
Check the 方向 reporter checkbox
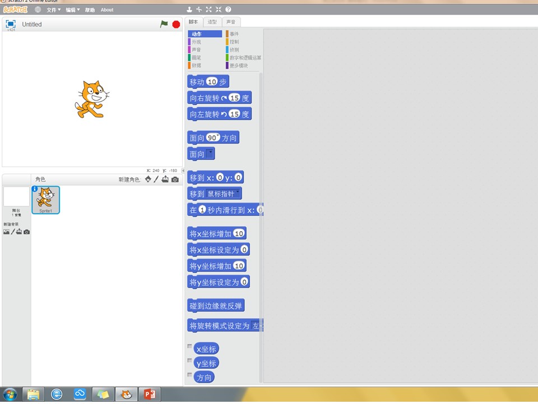190,375
